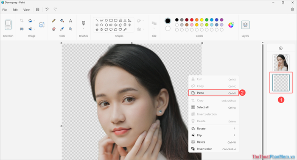
Task: Add a new layer with plus icon
Action: pyautogui.click(x=281, y=48)
